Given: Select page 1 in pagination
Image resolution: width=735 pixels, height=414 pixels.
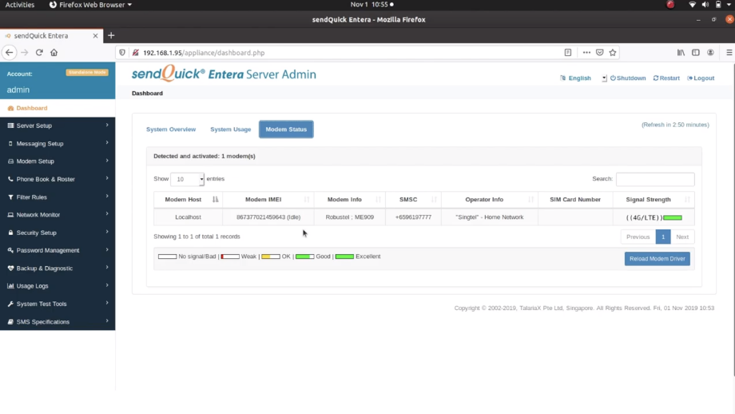Looking at the screenshot, I should pos(663,237).
